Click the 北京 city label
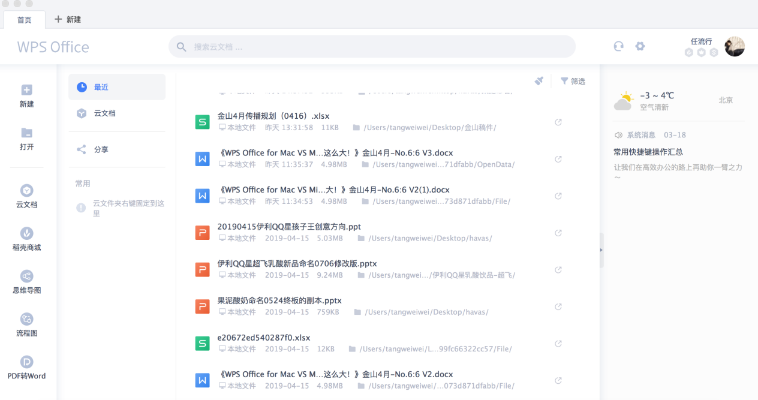The height and width of the screenshot is (400, 758). (726, 100)
